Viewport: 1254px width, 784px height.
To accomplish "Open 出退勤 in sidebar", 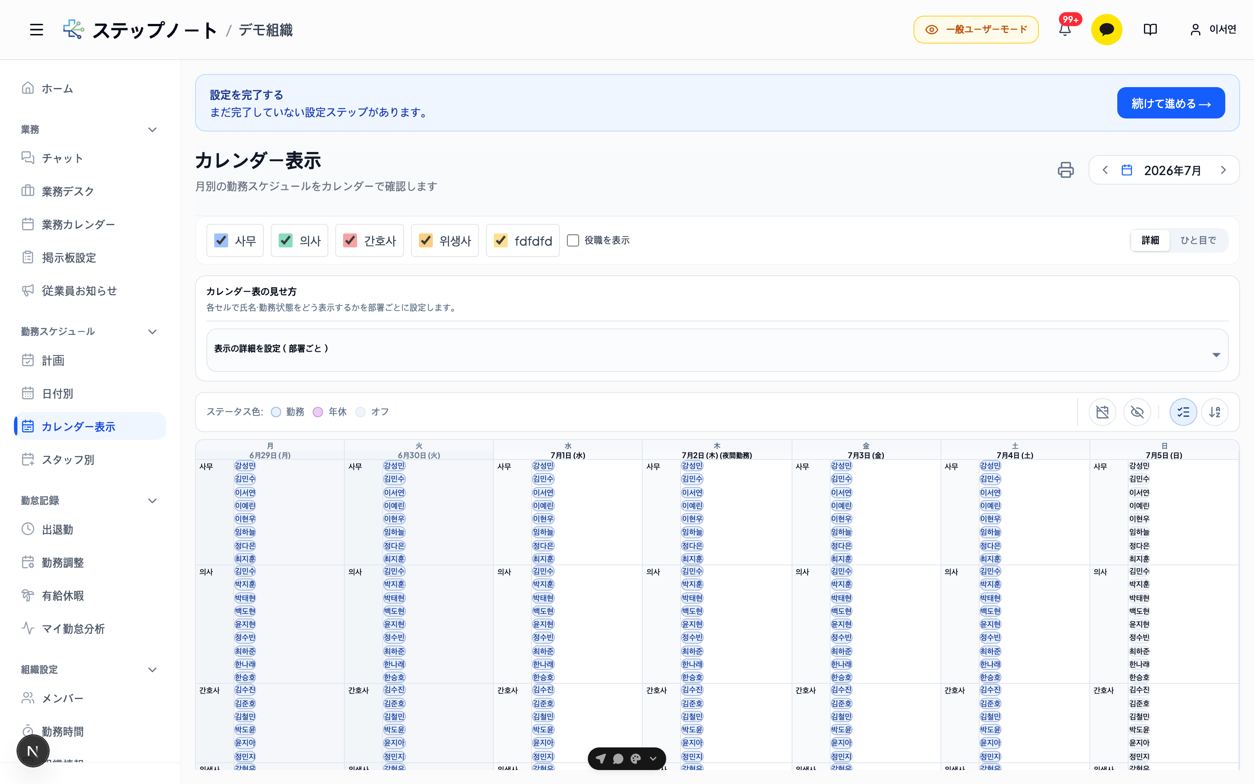I will click(x=90, y=529).
